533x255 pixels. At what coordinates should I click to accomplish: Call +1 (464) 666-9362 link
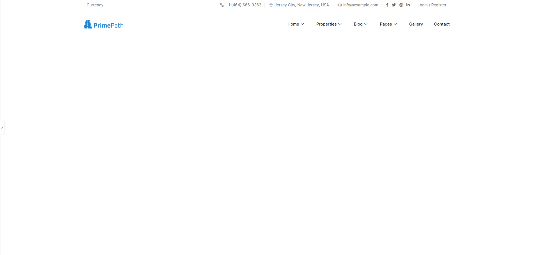pyautogui.click(x=243, y=5)
